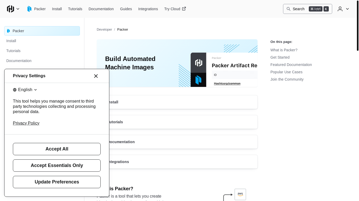
Task: Click the Try Cloud link
Action: tap(175, 9)
